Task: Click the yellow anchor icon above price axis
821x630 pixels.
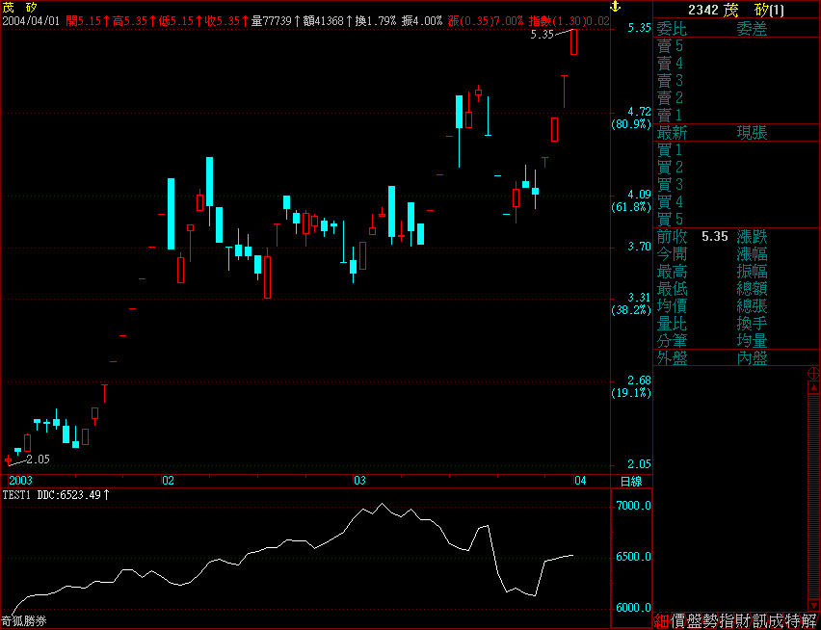Action: click(x=617, y=8)
